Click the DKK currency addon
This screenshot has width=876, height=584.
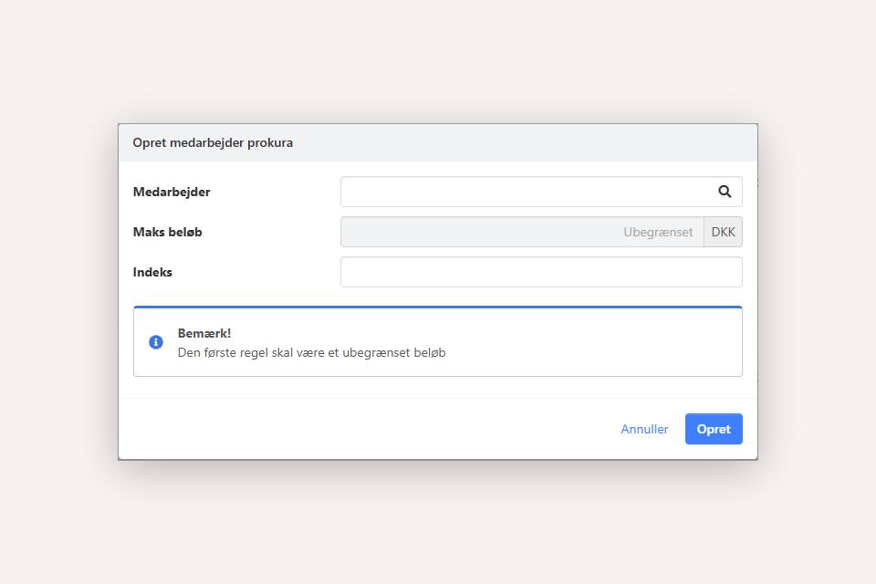tap(723, 232)
